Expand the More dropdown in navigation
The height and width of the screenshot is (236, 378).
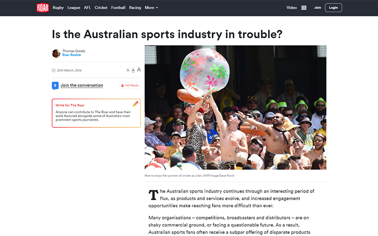tap(151, 8)
